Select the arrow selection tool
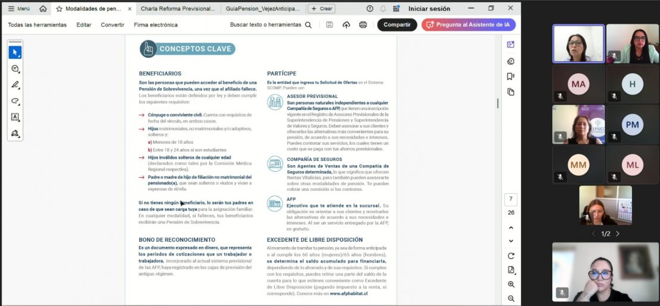Viewport: 660px width, 306px height. click(15, 52)
